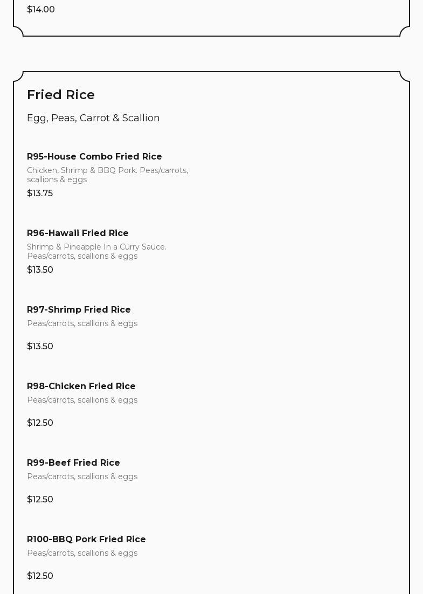This screenshot has width=423, height=594.
Task: Open R100-BBQ Pork Fried Rice
Action: coord(86,540)
